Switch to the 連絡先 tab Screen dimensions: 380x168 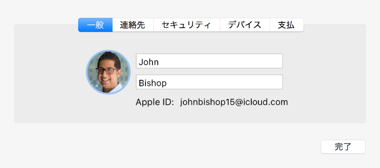pos(133,25)
